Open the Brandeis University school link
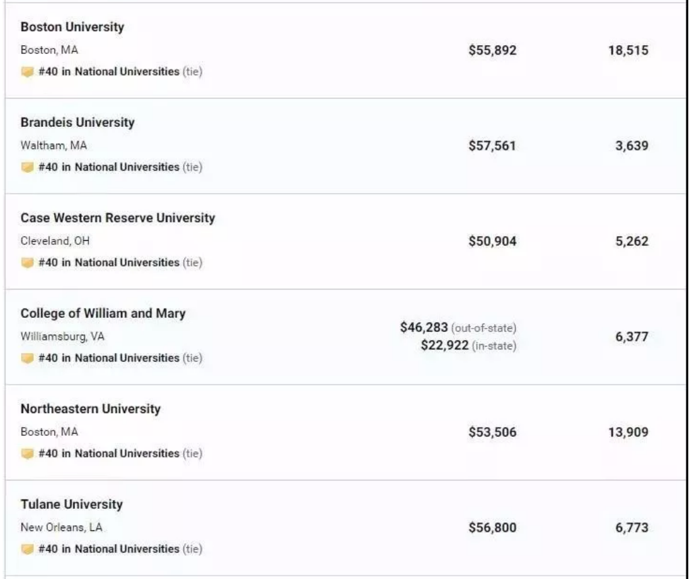 pyautogui.click(x=78, y=122)
